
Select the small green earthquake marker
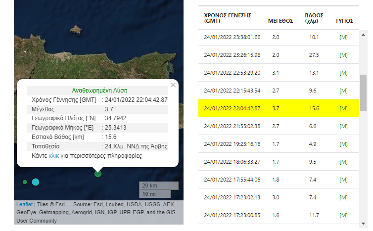25,182
